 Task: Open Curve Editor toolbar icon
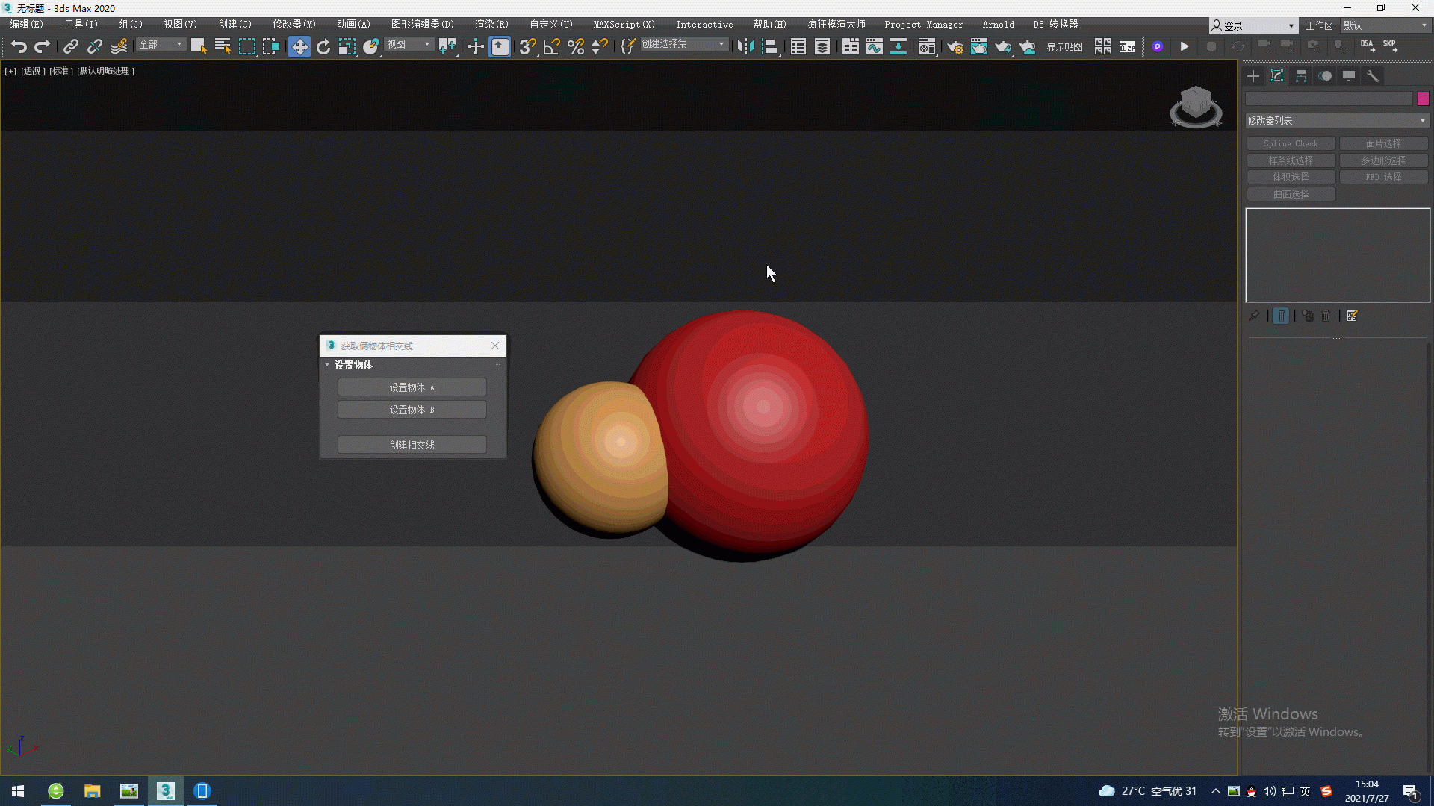pos(874,47)
